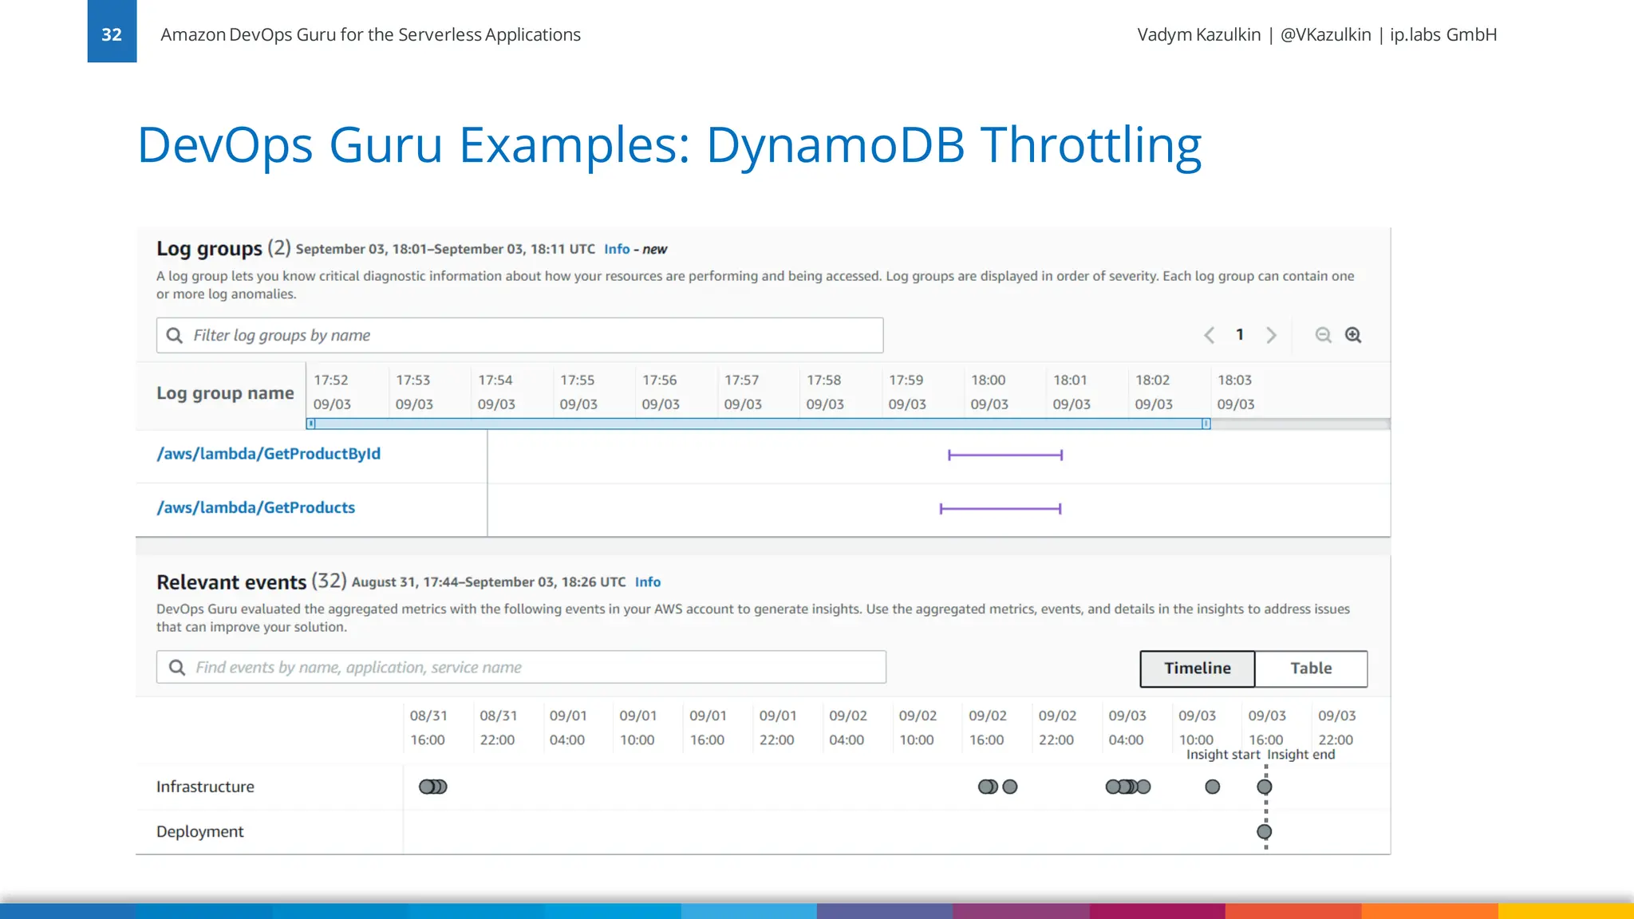Go to next log groups page
Viewport: 1634px width, 919px height.
(x=1271, y=335)
